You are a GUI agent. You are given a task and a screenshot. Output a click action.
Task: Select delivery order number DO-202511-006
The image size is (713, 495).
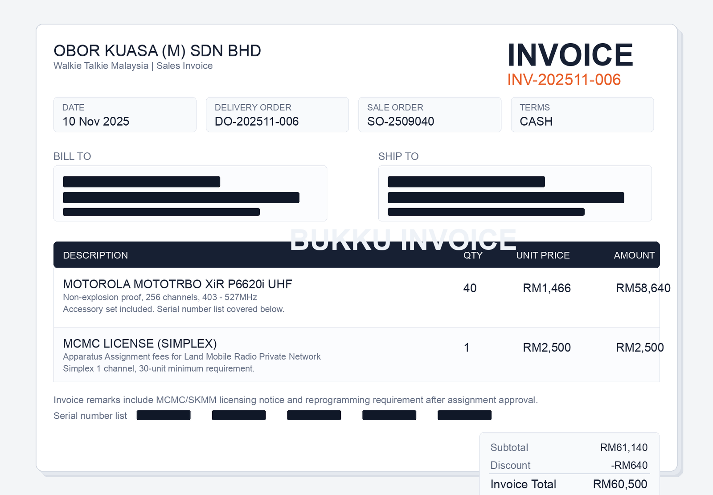(257, 121)
